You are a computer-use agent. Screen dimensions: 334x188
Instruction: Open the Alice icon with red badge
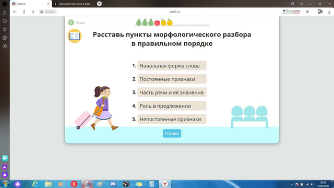(5, 167)
